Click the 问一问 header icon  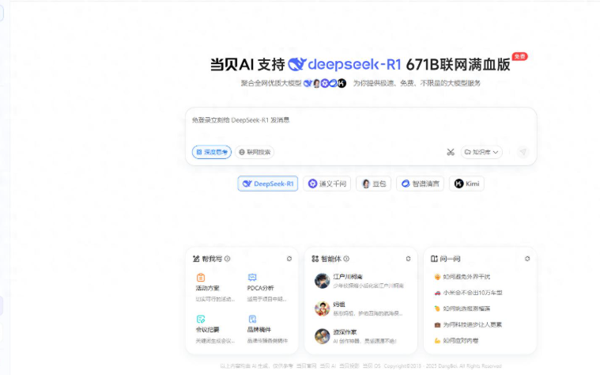pos(434,259)
